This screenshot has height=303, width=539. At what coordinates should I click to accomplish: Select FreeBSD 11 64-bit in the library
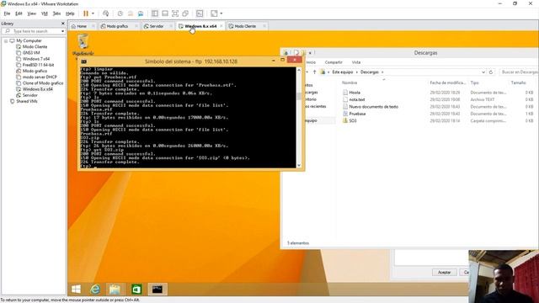pos(38,65)
